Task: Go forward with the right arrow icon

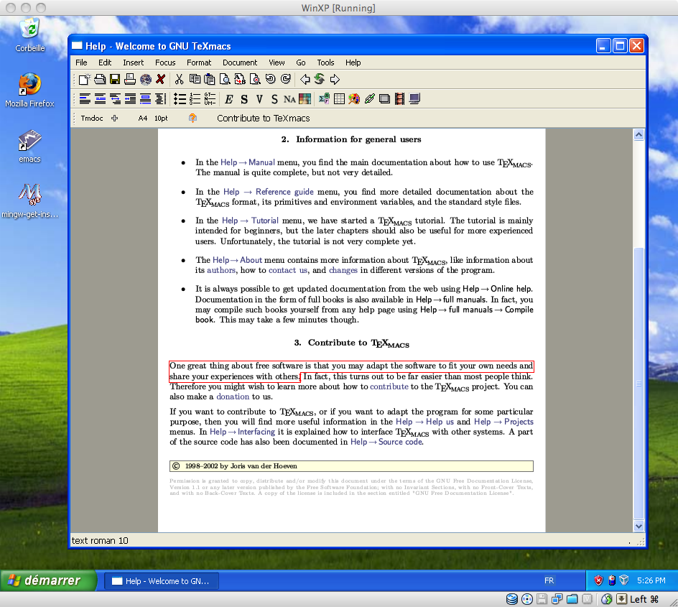Action: 335,79
